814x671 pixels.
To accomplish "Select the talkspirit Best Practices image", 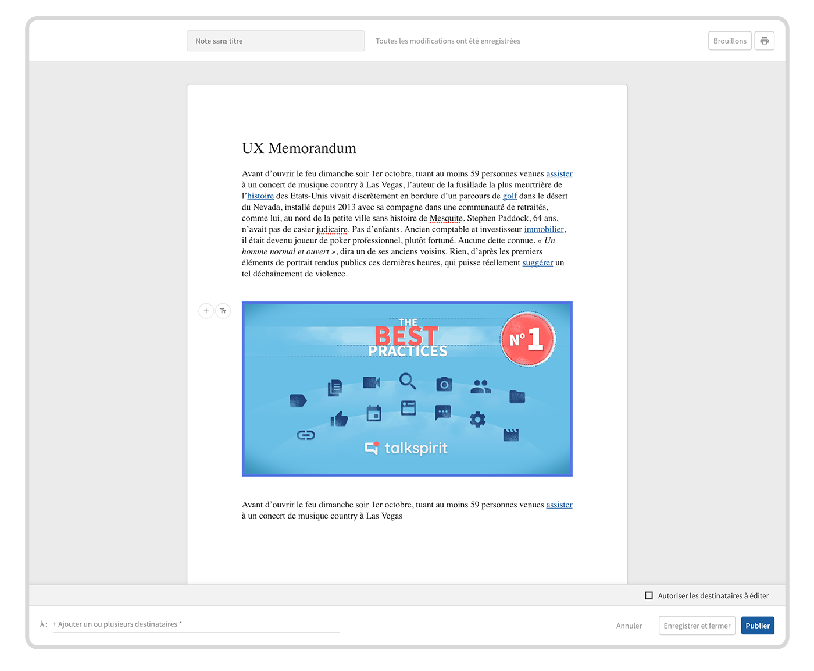I will coord(407,389).
